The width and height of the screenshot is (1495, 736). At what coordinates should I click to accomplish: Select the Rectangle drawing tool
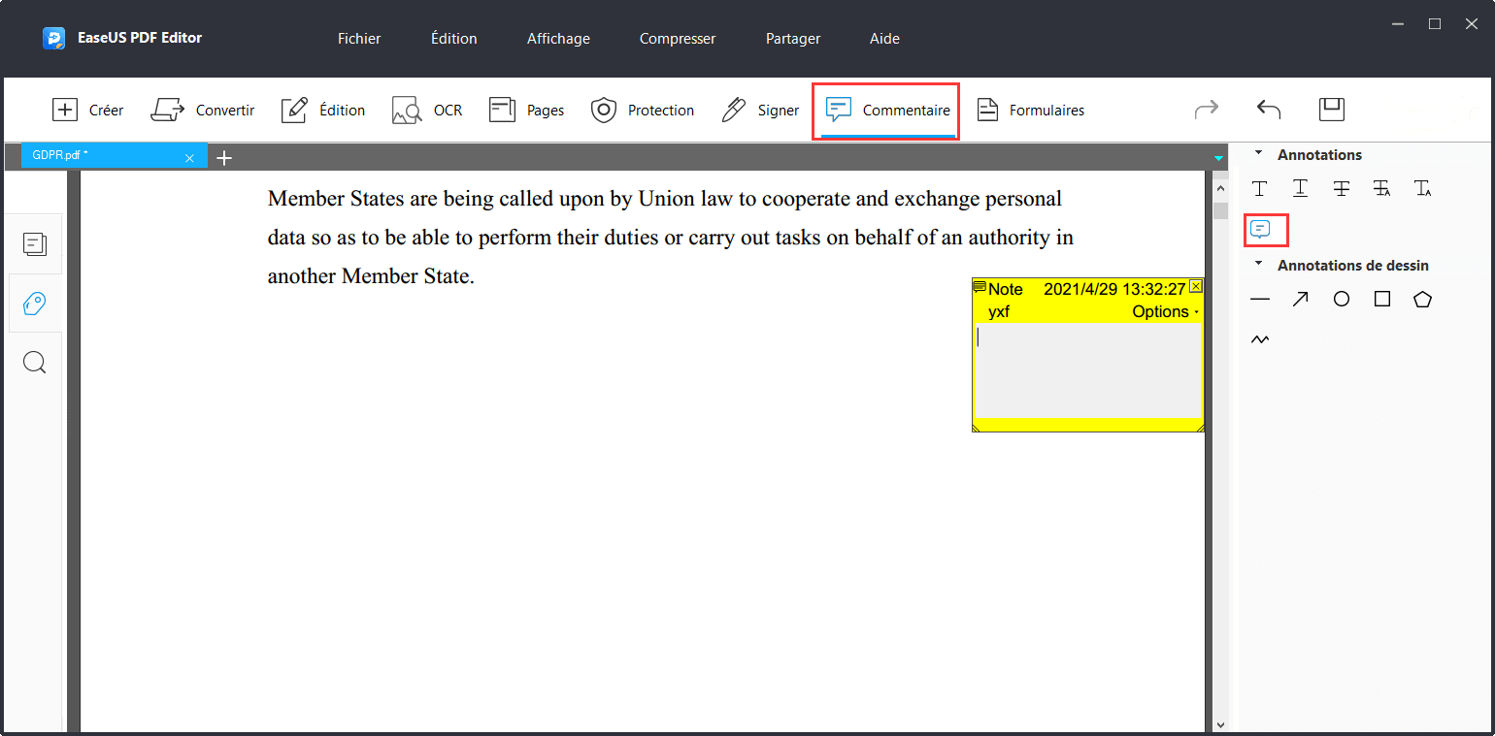1382,300
